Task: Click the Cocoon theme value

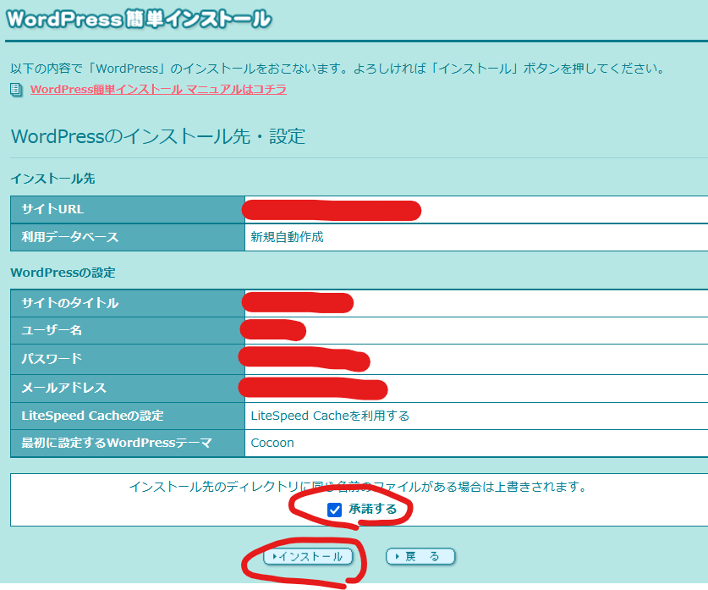Action: (x=272, y=443)
